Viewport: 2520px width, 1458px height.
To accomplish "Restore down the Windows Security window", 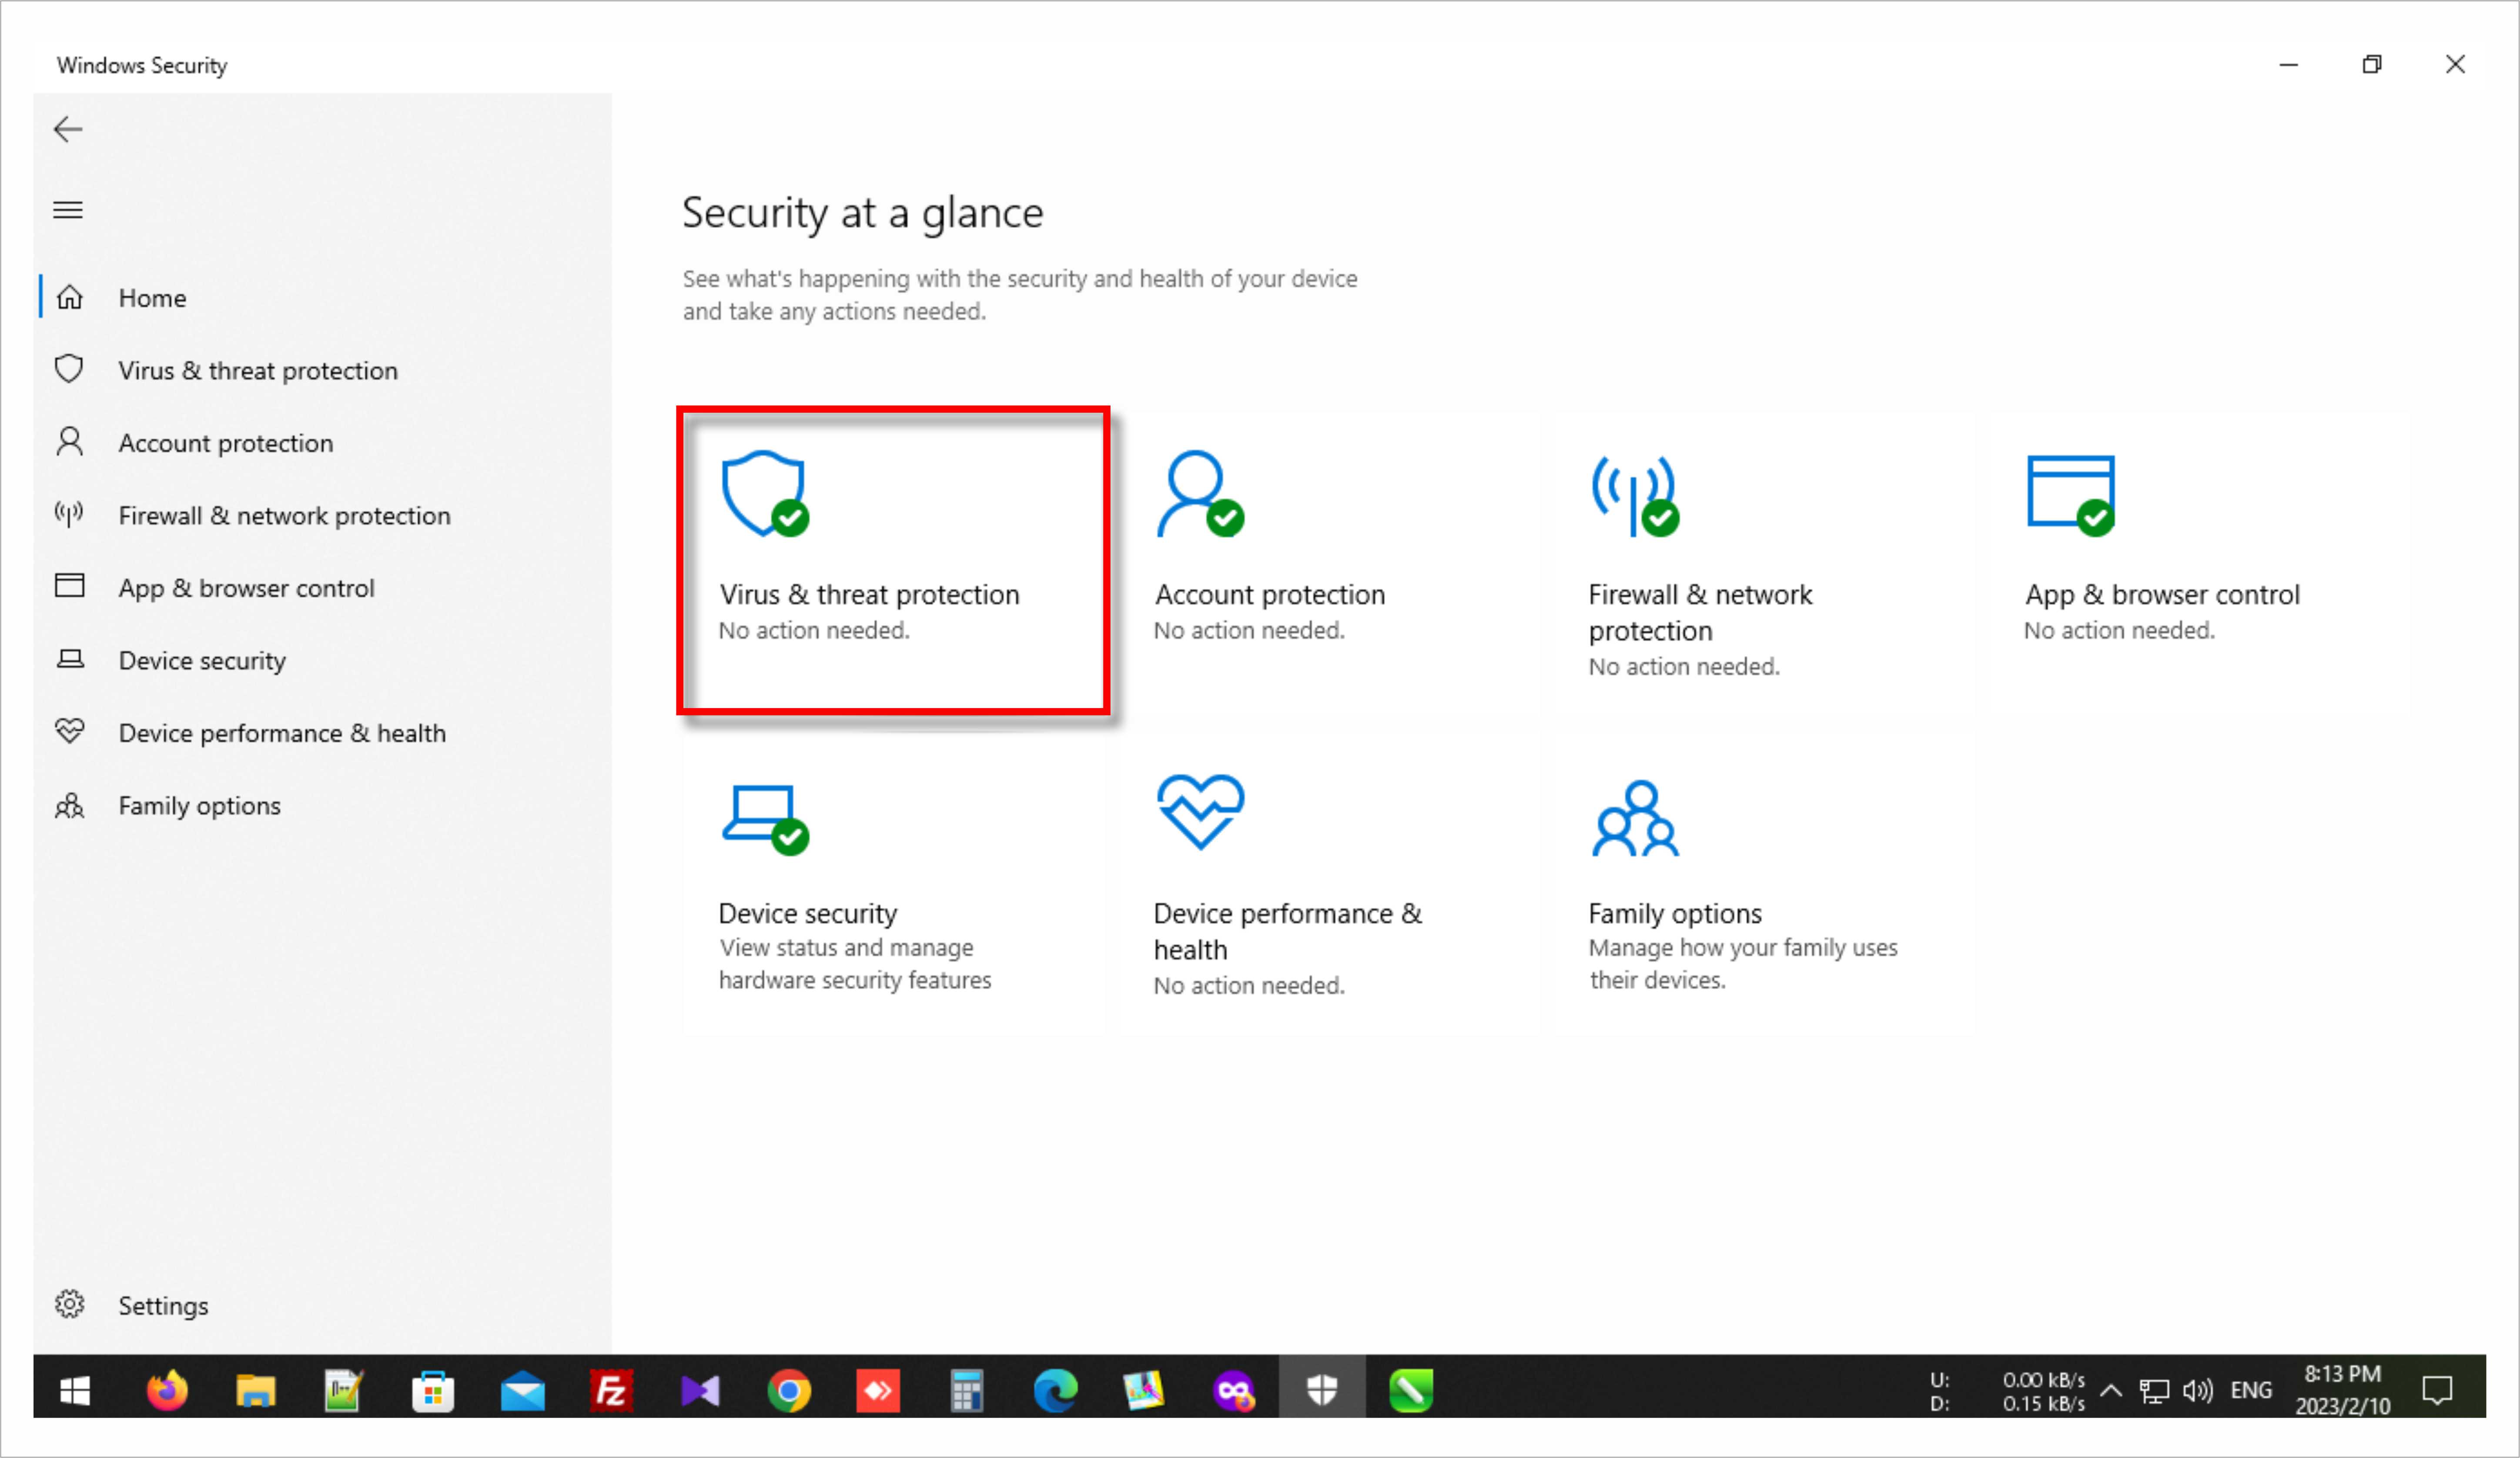I will tap(2372, 65).
